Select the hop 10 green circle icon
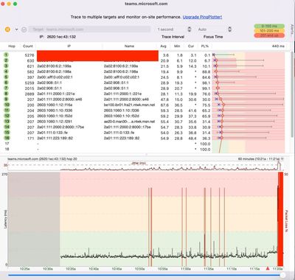 [x=7, y=105]
